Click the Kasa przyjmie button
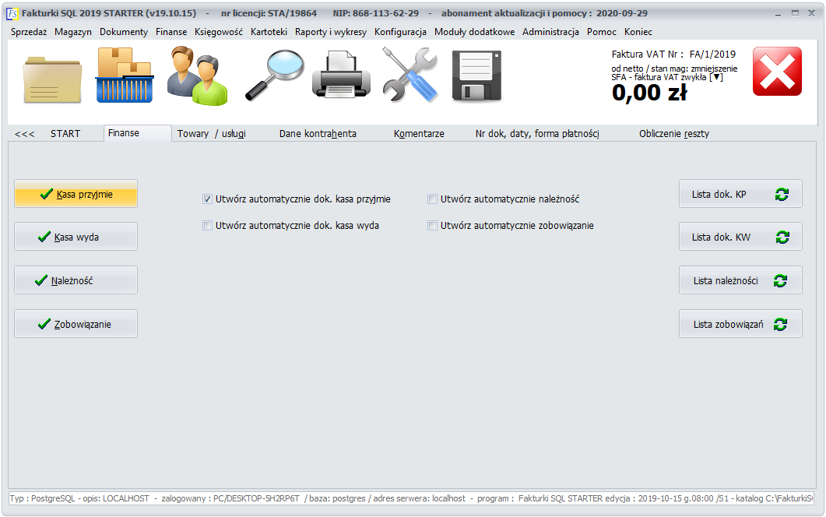This screenshot has height=517, width=826. pos(76,194)
